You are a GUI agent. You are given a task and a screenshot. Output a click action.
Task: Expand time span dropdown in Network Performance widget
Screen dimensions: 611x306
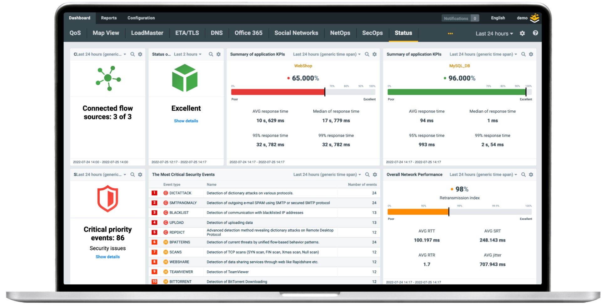pos(483,175)
